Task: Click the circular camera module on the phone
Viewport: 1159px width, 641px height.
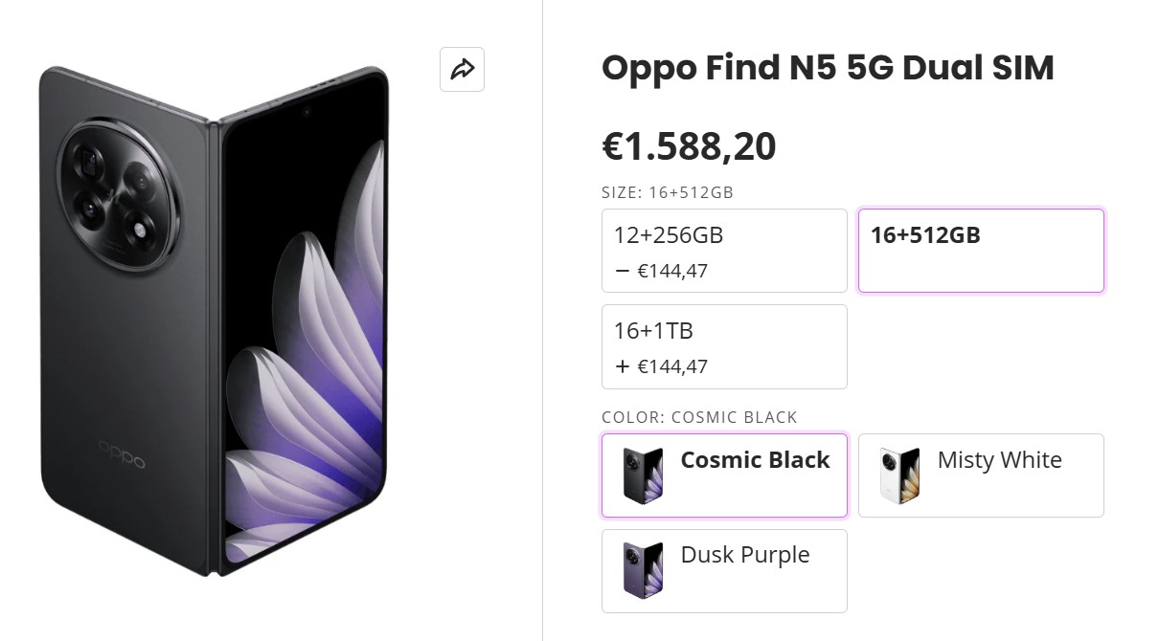Action: pyautogui.click(x=118, y=194)
